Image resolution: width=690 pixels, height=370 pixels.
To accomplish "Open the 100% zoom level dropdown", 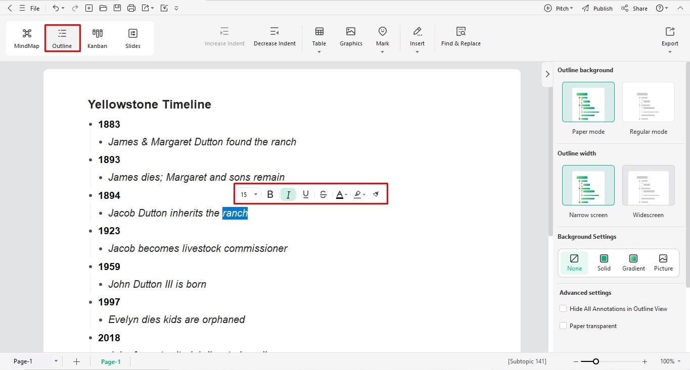I will point(670,361).
